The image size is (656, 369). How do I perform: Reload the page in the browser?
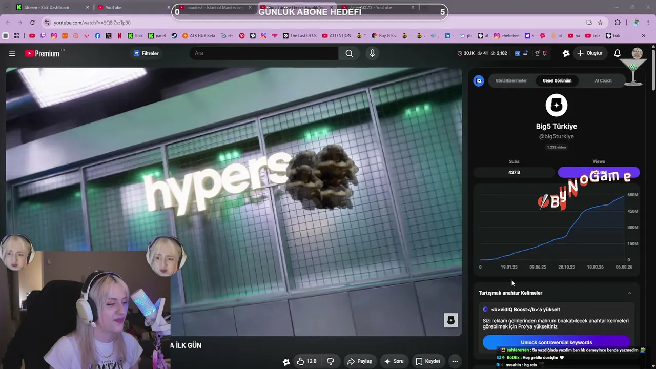32,23
